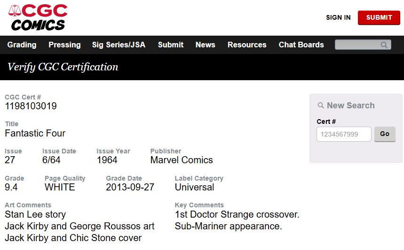Open the Sig Series/JSA menu
404x250 pixels.
click(119, 45)
